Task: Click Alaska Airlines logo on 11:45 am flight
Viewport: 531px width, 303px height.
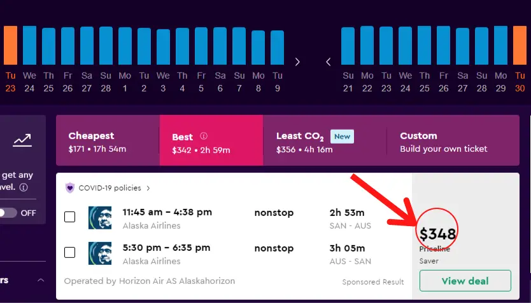Action: (x=100, y=218)
